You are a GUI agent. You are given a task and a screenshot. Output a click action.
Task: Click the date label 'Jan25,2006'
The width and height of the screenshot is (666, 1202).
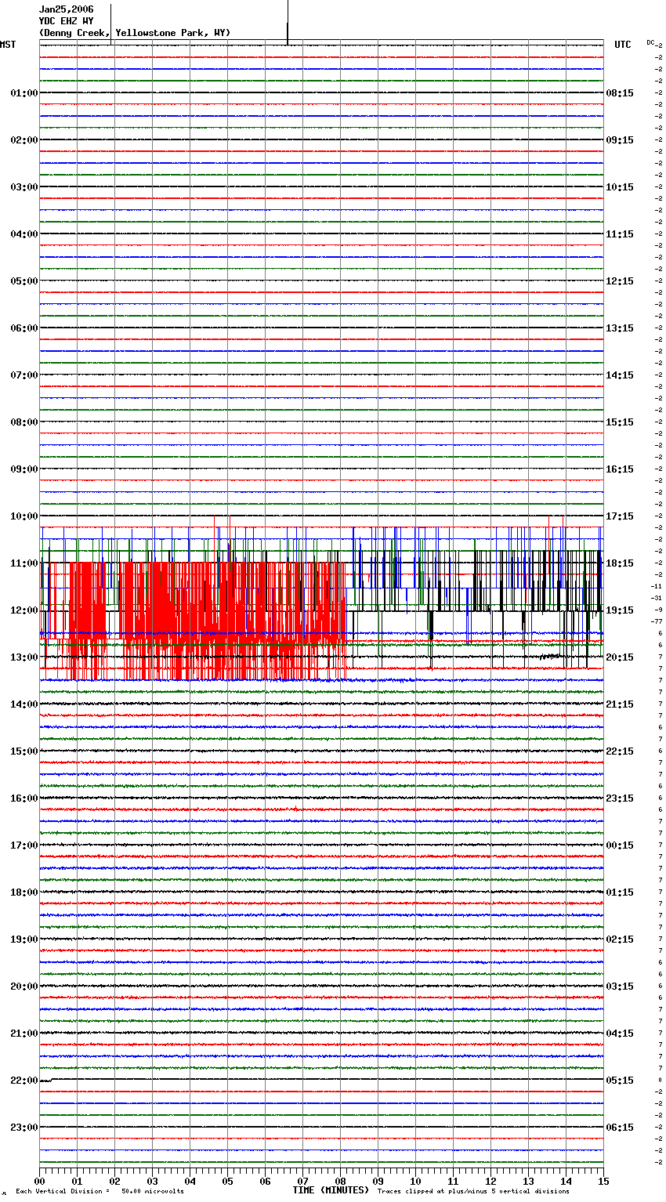click(66, 9)
